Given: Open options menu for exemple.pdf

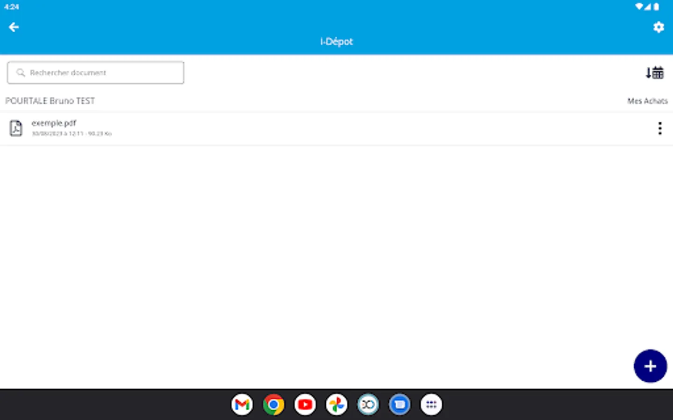Looking at the screenshot, I should (660, 128).
